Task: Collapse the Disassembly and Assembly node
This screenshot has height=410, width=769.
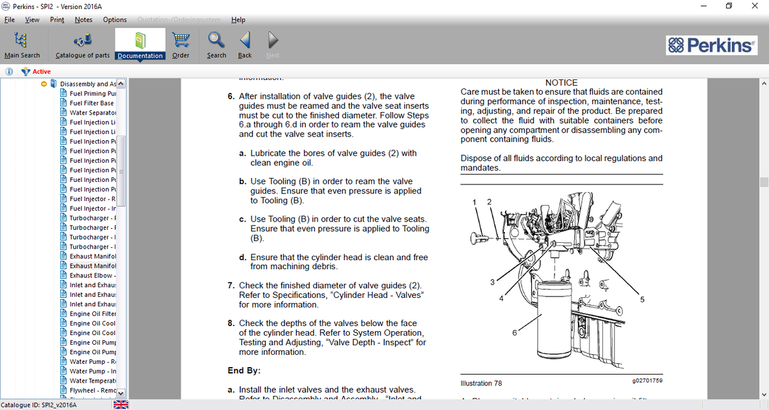Action: 44,84
